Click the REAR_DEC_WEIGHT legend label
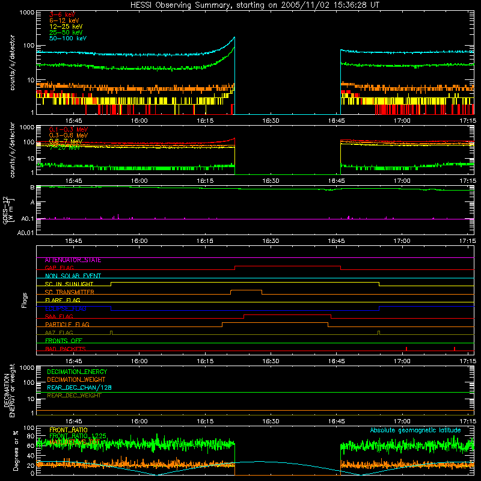481x481 pixels. tap(74, 396)
